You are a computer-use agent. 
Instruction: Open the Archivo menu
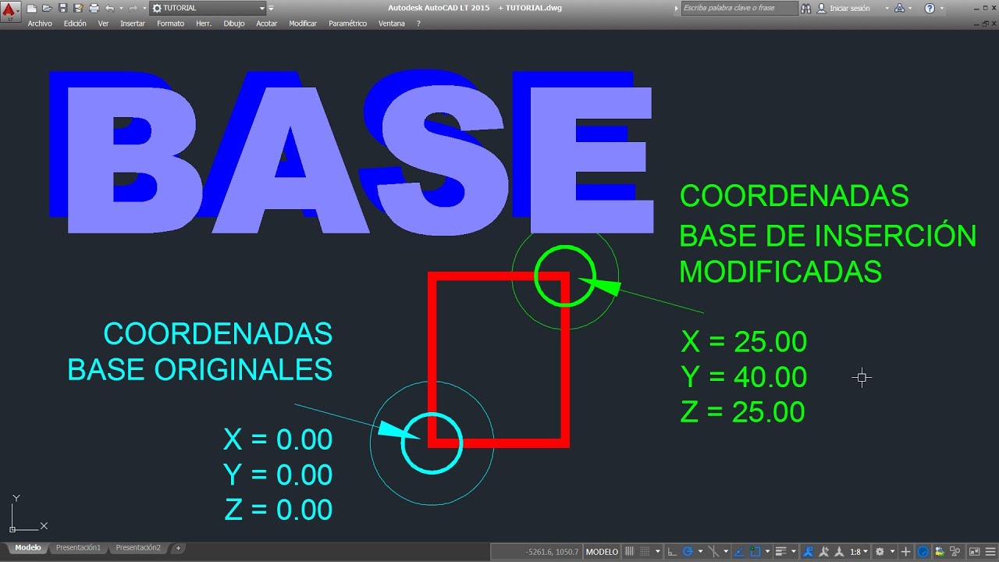click(40, 23)
